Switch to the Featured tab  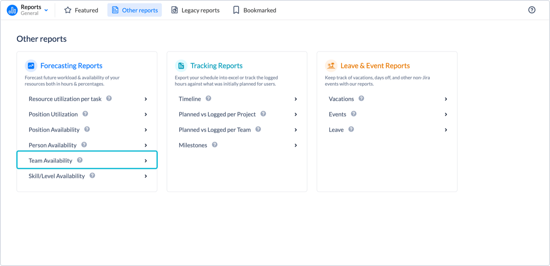[x=81, y=10]
